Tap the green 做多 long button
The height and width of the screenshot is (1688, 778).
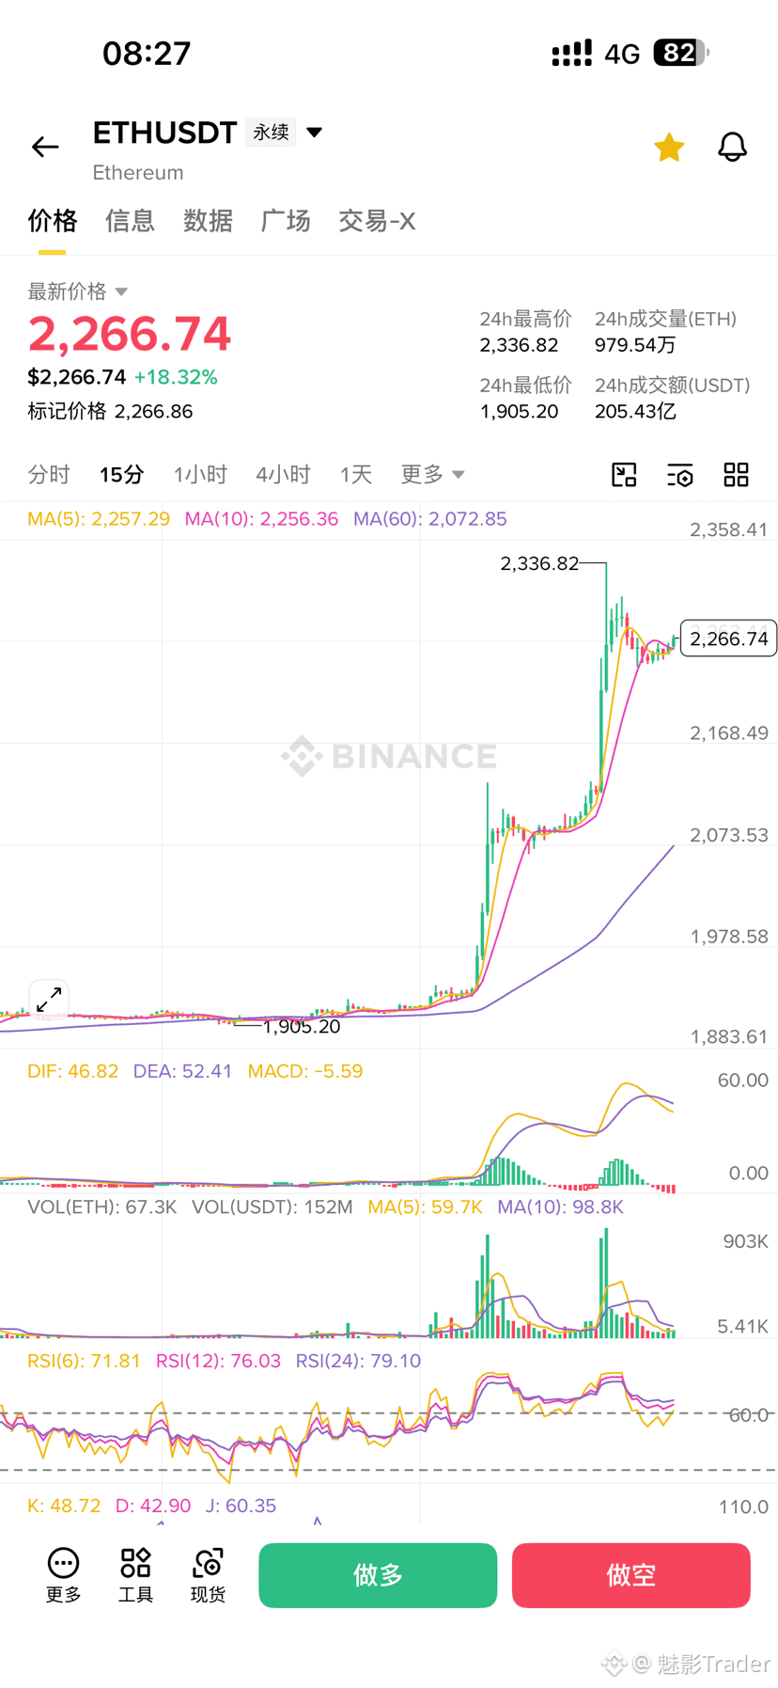pyautogui.click(x=378, y=1575)
